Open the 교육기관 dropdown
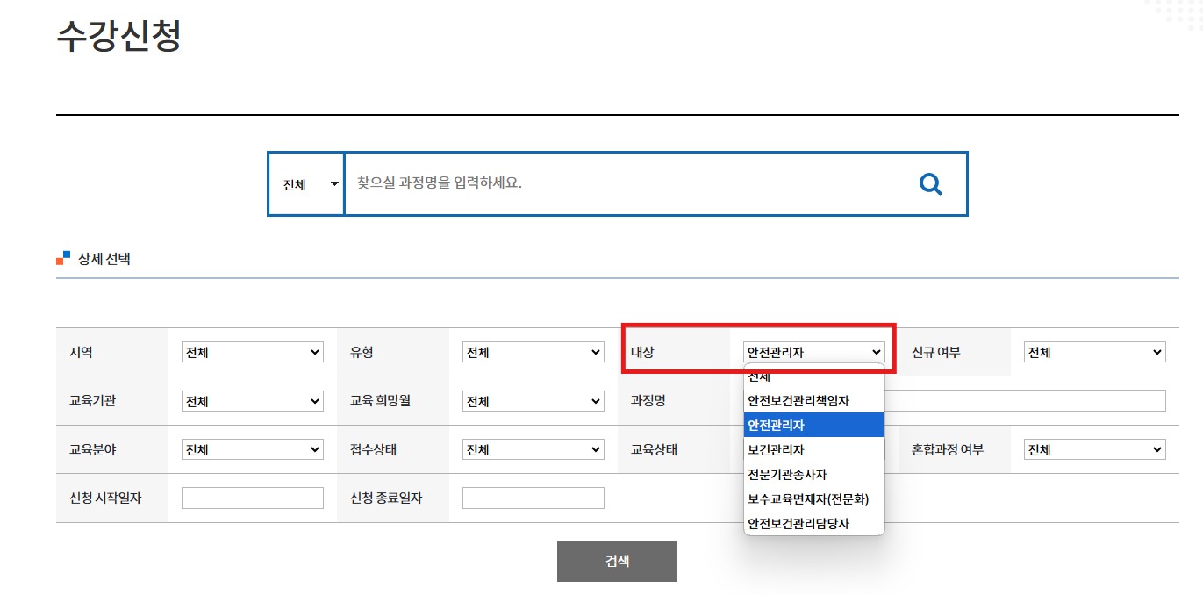The width and height of the screenshot is (1203, 595). click(x=253, y=400)
